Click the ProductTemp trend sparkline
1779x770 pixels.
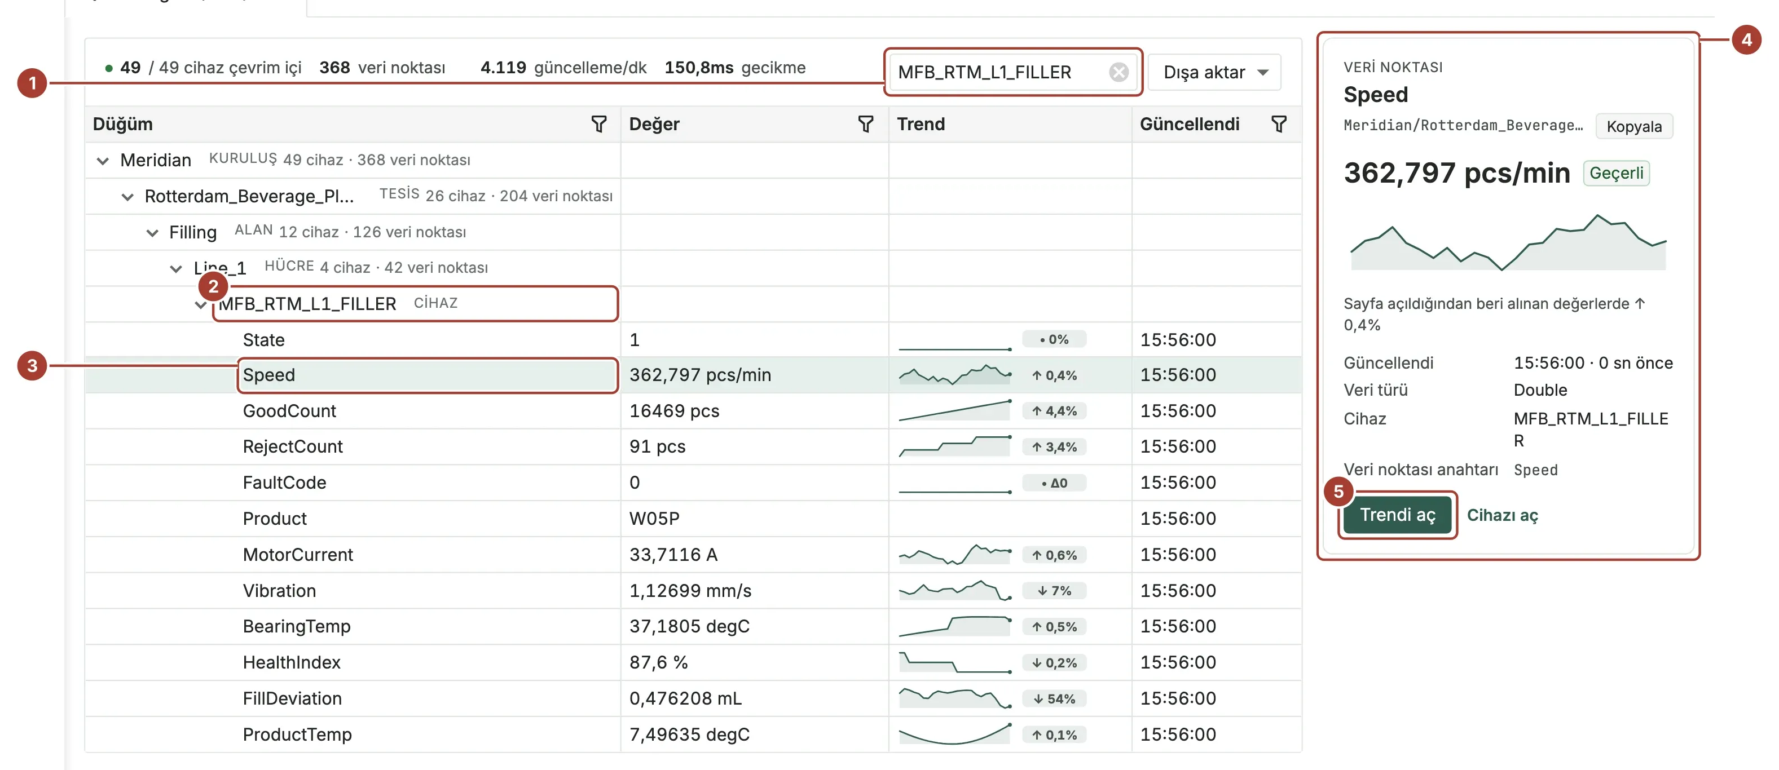pos(954,733)
